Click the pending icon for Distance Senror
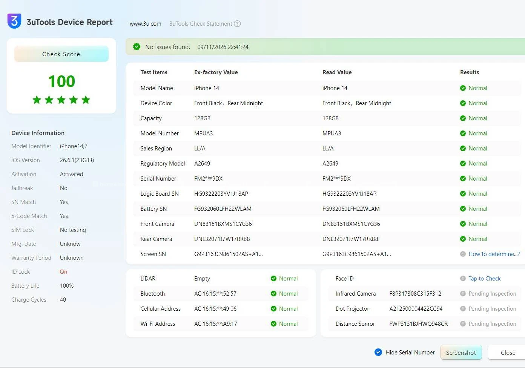This screenshot has width=525, height=368. coord(463,324)
